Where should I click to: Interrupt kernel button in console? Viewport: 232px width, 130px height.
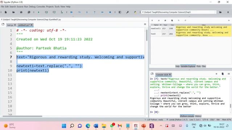pyautogui.click(x=216, y=74)
